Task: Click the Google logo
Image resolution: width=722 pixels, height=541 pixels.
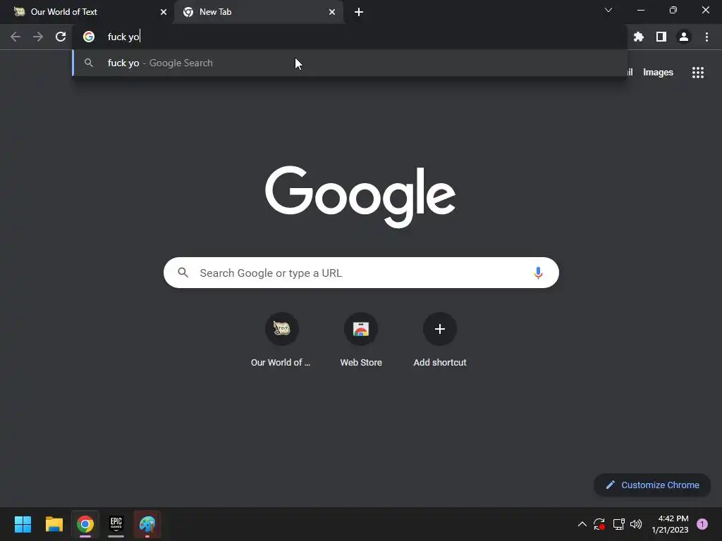Action: [x=360, y=197]
